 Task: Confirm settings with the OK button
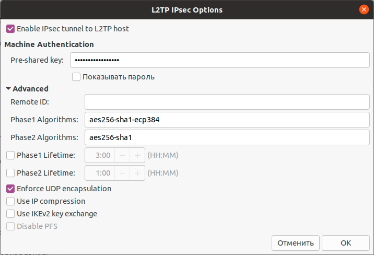tap(346, 243)
